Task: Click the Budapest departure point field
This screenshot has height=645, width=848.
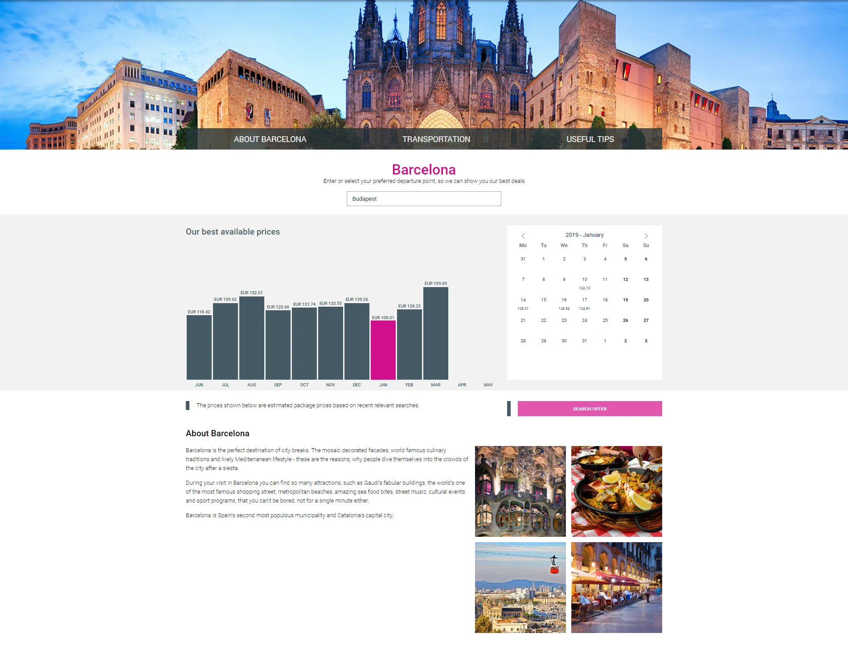Action: [x=424, y=199]
